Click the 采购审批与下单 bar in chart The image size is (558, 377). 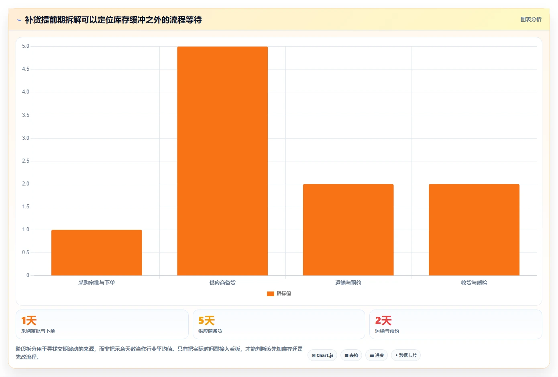pyautogui.click(x=97, y=253)
